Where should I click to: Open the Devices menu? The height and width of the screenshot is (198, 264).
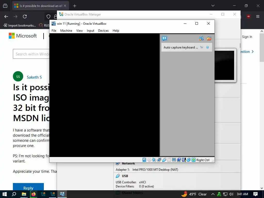click(103, 31)
